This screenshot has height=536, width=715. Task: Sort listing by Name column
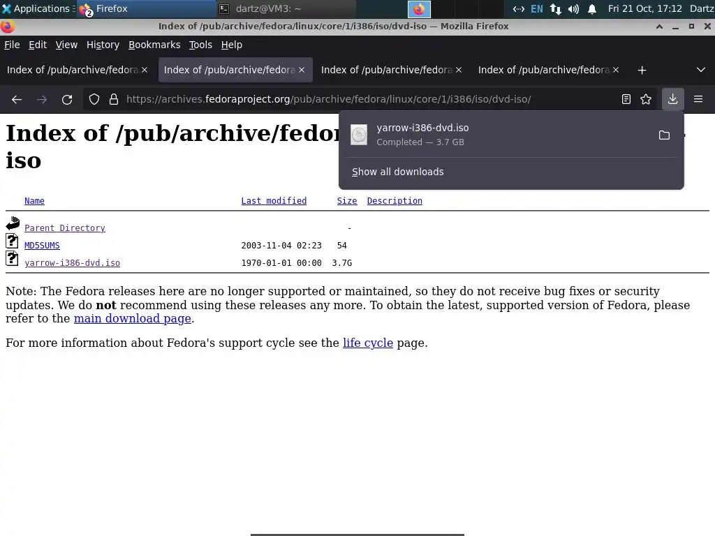[34, 201]
